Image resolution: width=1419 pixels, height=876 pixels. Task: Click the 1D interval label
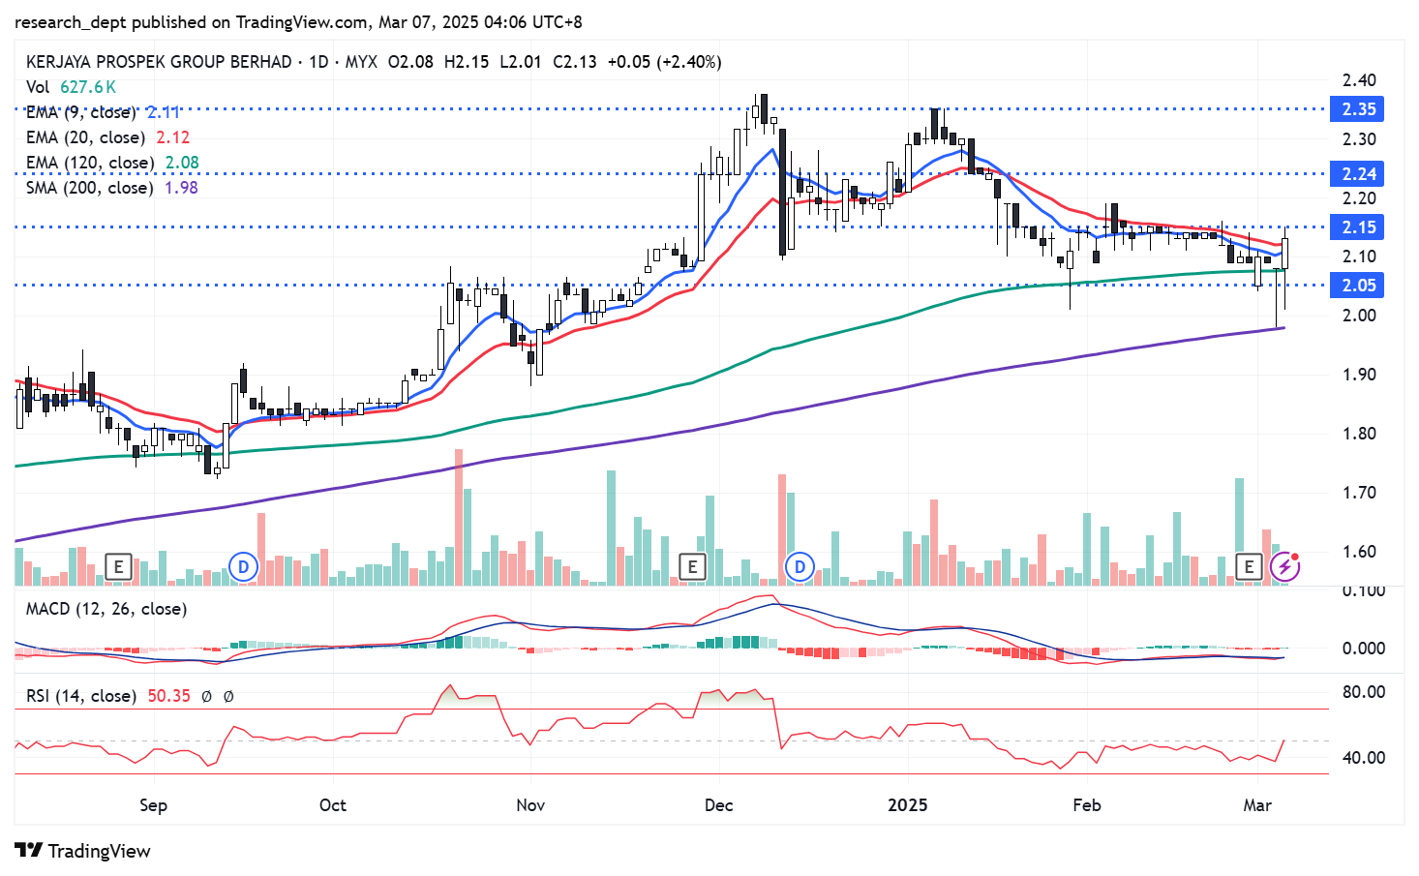coord(318,62)
